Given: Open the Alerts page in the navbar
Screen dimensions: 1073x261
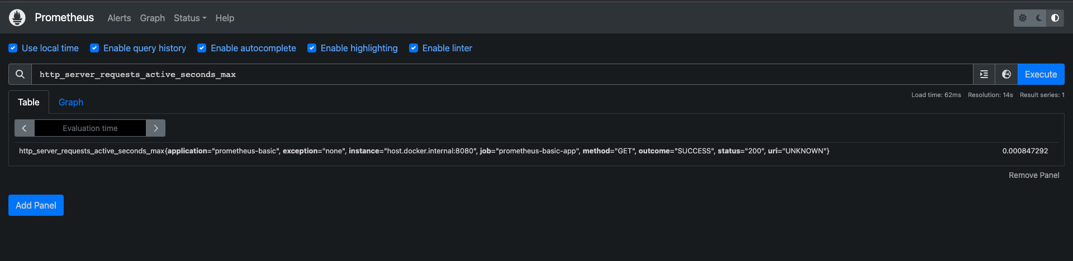Looking at the screenshot, I should [x=119, y=18].
